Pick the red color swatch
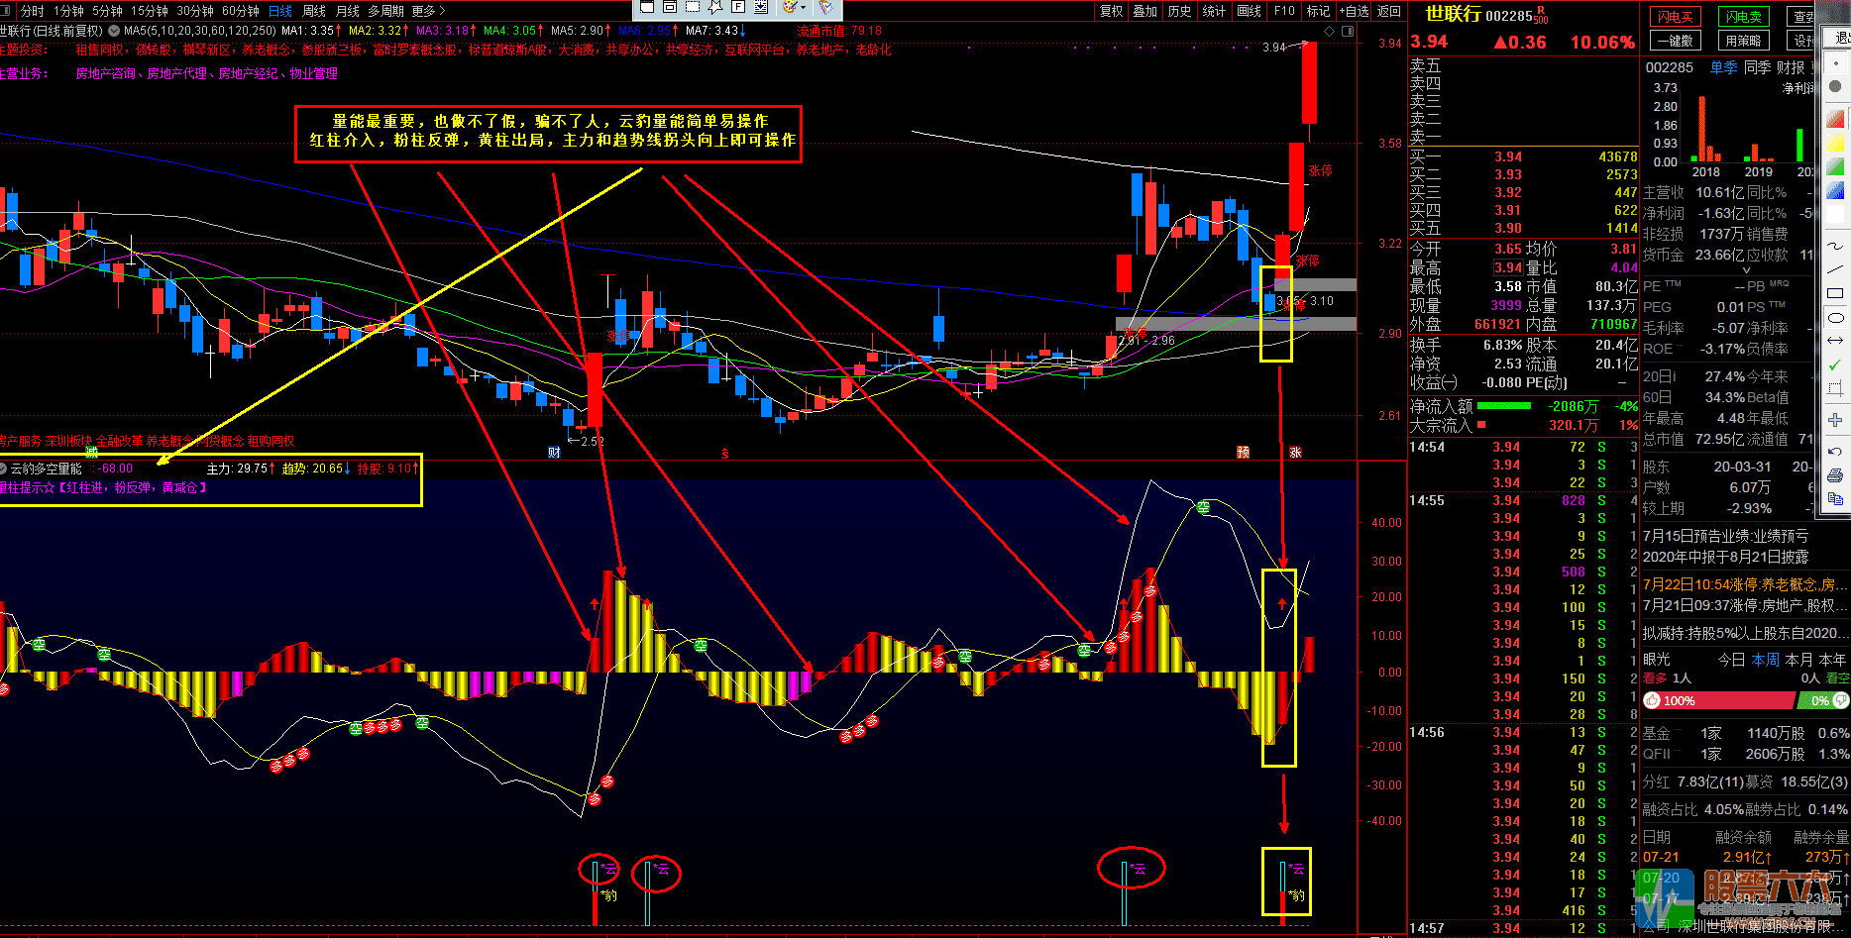Screen dimensions: 1851x938 pyautogui.click(x=1835, y=118)
